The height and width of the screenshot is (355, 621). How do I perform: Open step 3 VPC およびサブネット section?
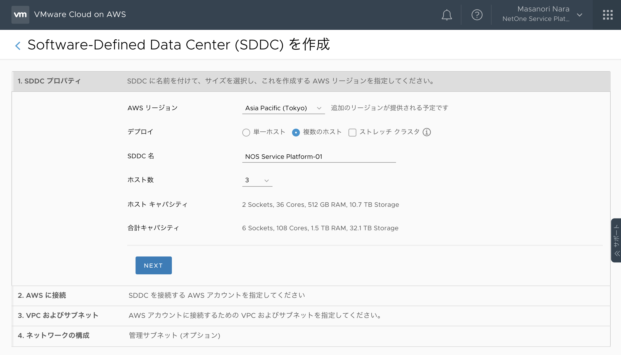click(58, 315)
